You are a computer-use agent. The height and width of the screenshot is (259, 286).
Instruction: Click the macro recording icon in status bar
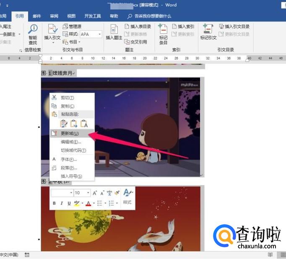coord(27,255)
